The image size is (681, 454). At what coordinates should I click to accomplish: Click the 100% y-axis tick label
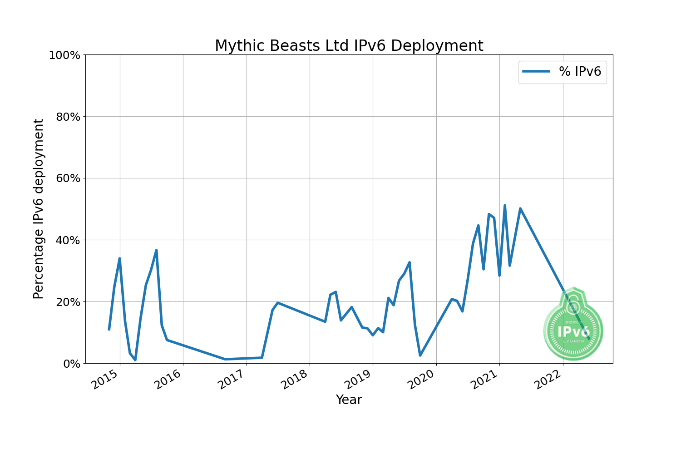point(64,55)
